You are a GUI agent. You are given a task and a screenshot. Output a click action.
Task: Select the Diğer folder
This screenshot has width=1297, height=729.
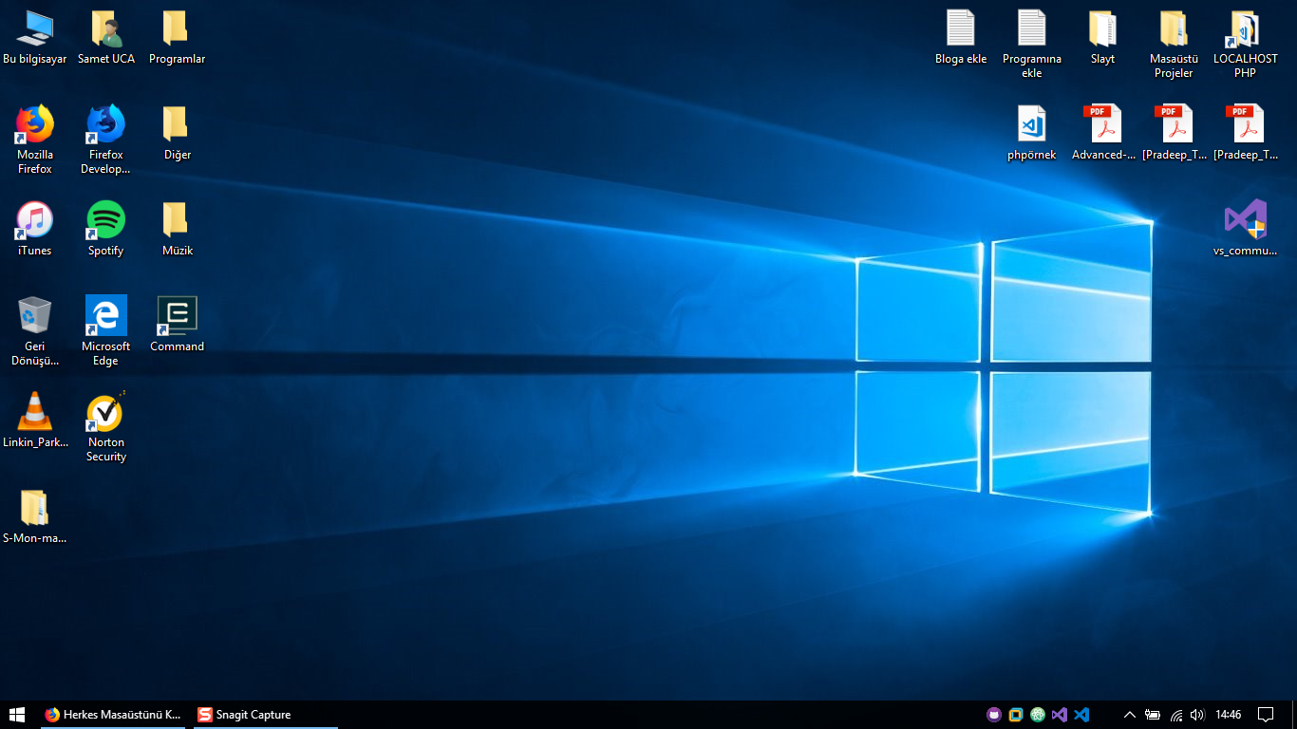177,133
